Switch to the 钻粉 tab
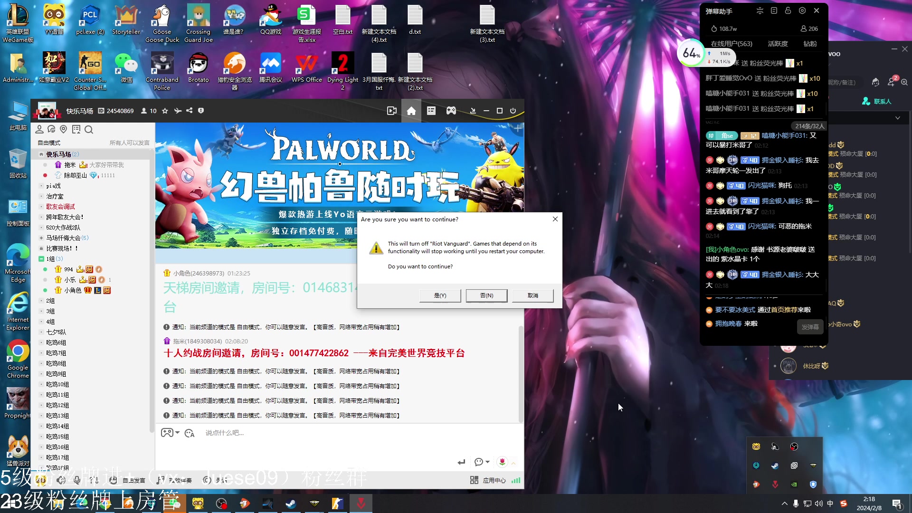This screenshot has height=513, width=912. click(x=810, y=44)
